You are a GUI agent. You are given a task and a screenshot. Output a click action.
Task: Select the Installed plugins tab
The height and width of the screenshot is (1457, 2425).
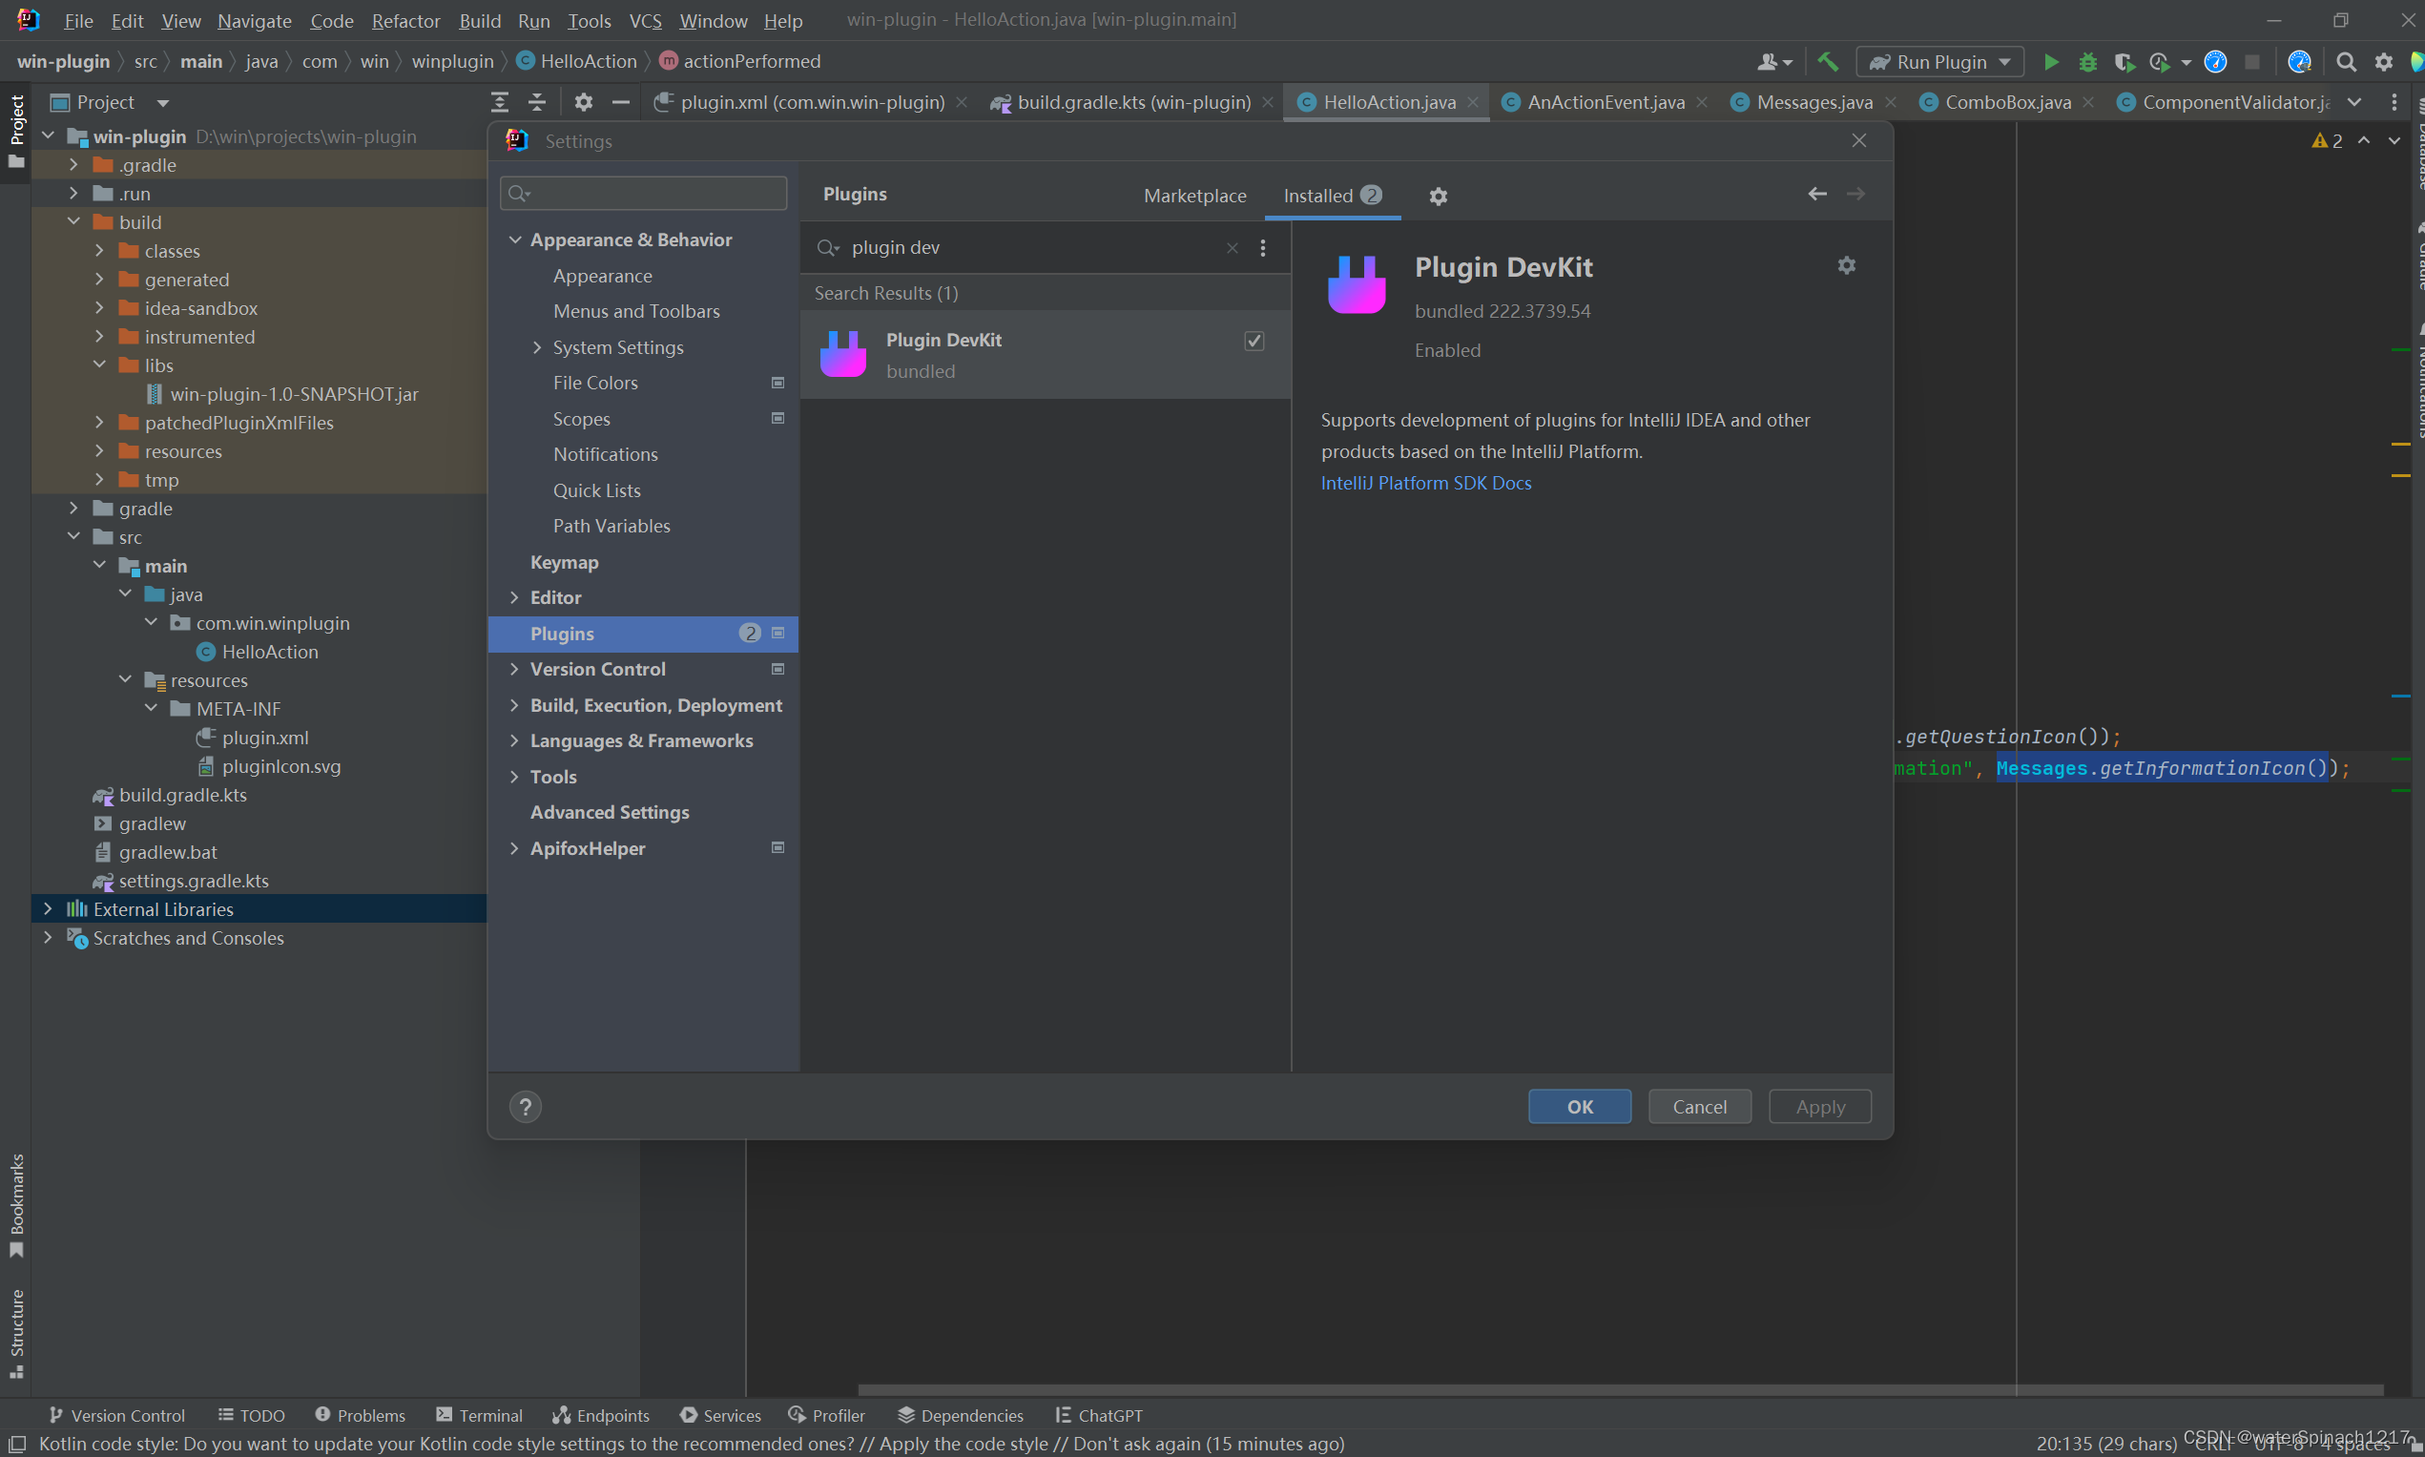[x=1332, y=197]
